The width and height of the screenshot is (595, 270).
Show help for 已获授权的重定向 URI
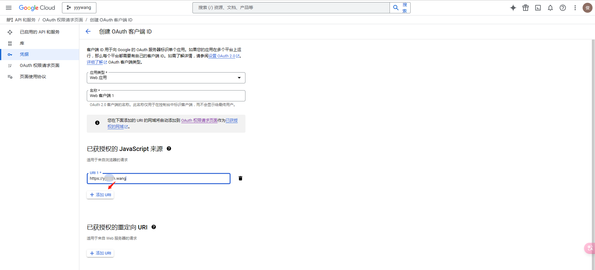click(154, 227)
